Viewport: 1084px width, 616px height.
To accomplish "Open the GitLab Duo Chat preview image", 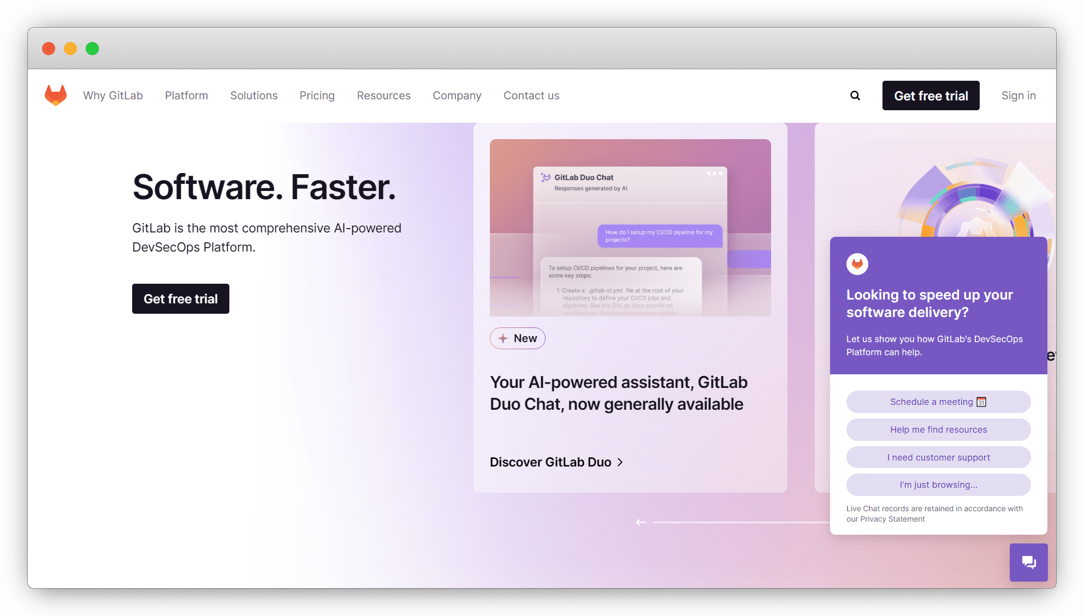I will 630,228.
